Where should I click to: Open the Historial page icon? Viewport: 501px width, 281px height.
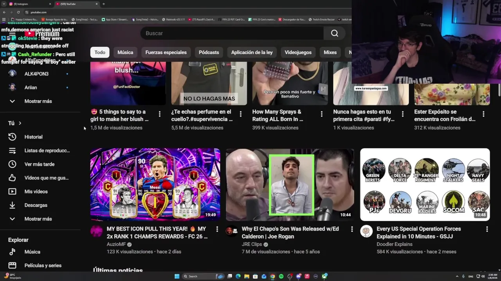[x=12, y=137]
